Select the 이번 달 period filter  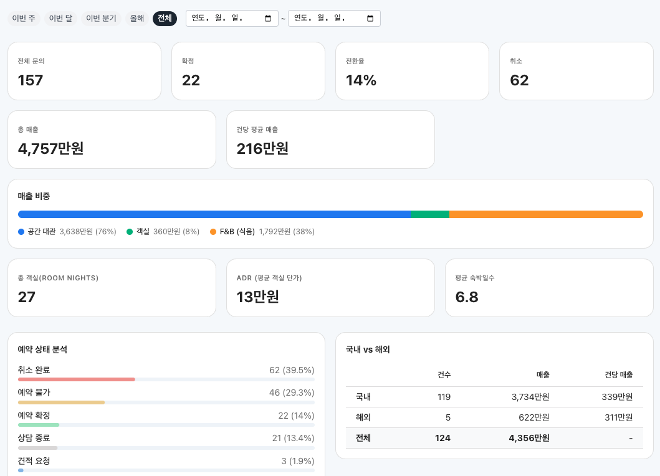pyautogui.click(x=60, y=19)
